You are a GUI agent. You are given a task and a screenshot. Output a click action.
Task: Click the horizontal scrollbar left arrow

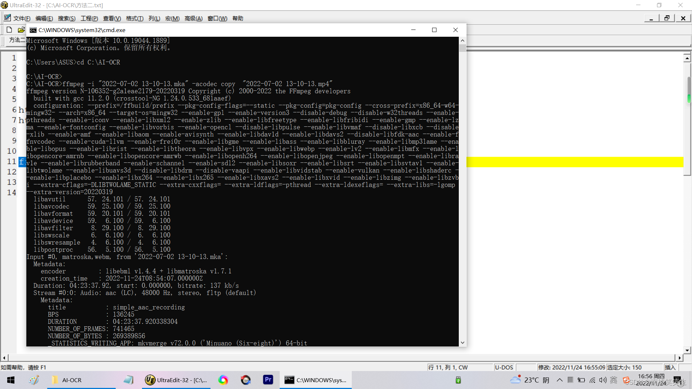[4, 358]
